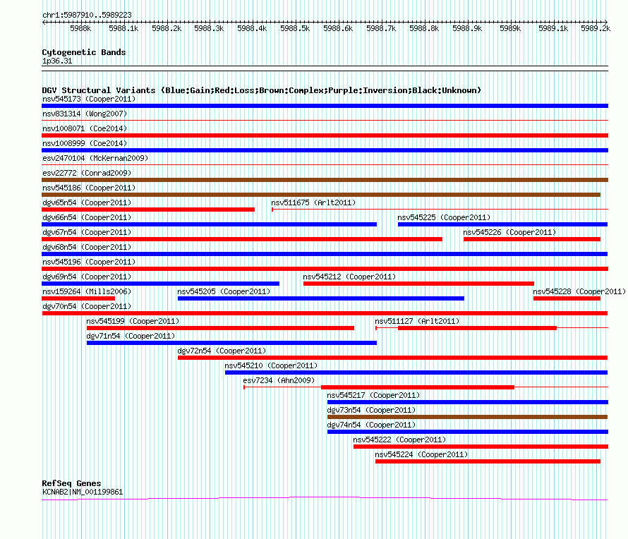Click the nsv545228 (Cooper2011) label
This screenshot has width=628, height=539.
pyautogui.click(x=579, y=291)
